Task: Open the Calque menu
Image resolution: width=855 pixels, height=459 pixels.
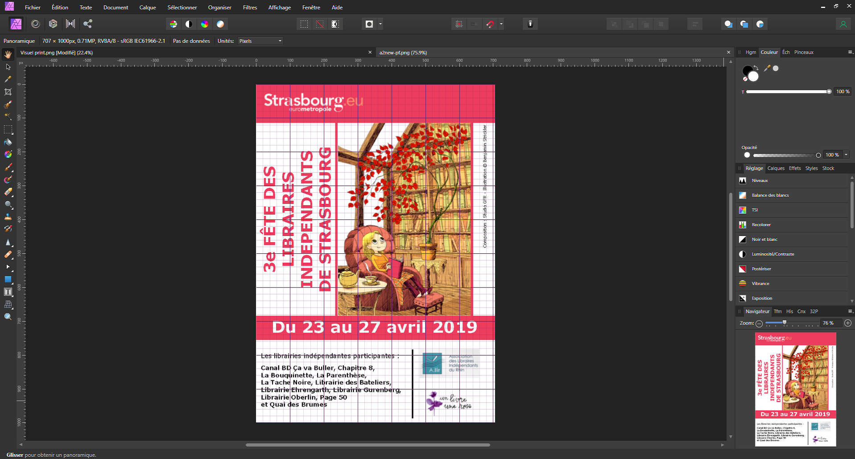Action: tap(148, 8)
